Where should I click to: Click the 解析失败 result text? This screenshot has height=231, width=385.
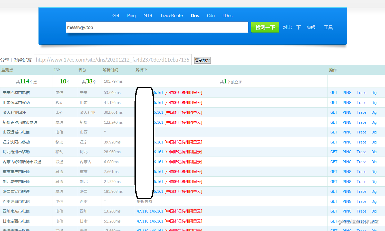point(145,201)
